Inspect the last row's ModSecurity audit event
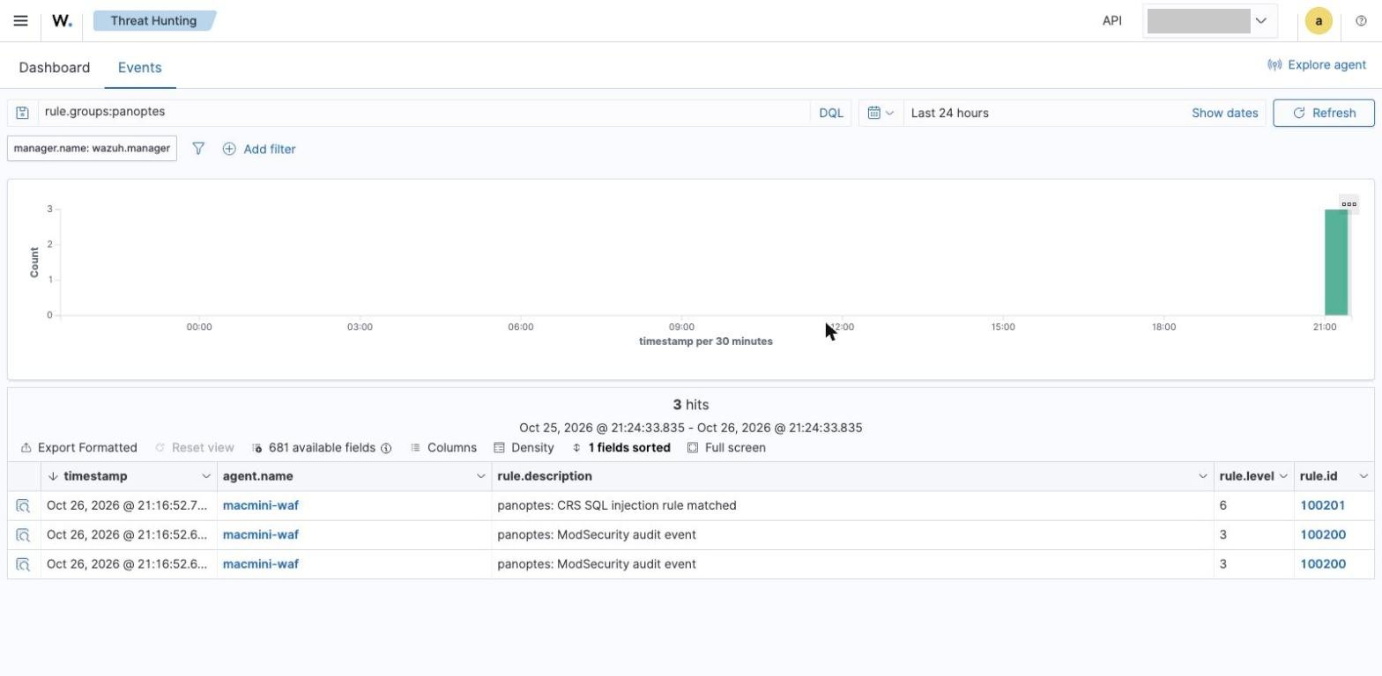Screen dimensions: 1382x676 [23, 564]
